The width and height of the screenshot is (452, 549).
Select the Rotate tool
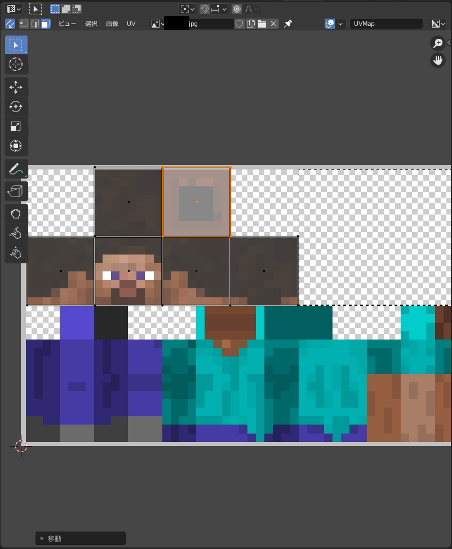(16, 106)
